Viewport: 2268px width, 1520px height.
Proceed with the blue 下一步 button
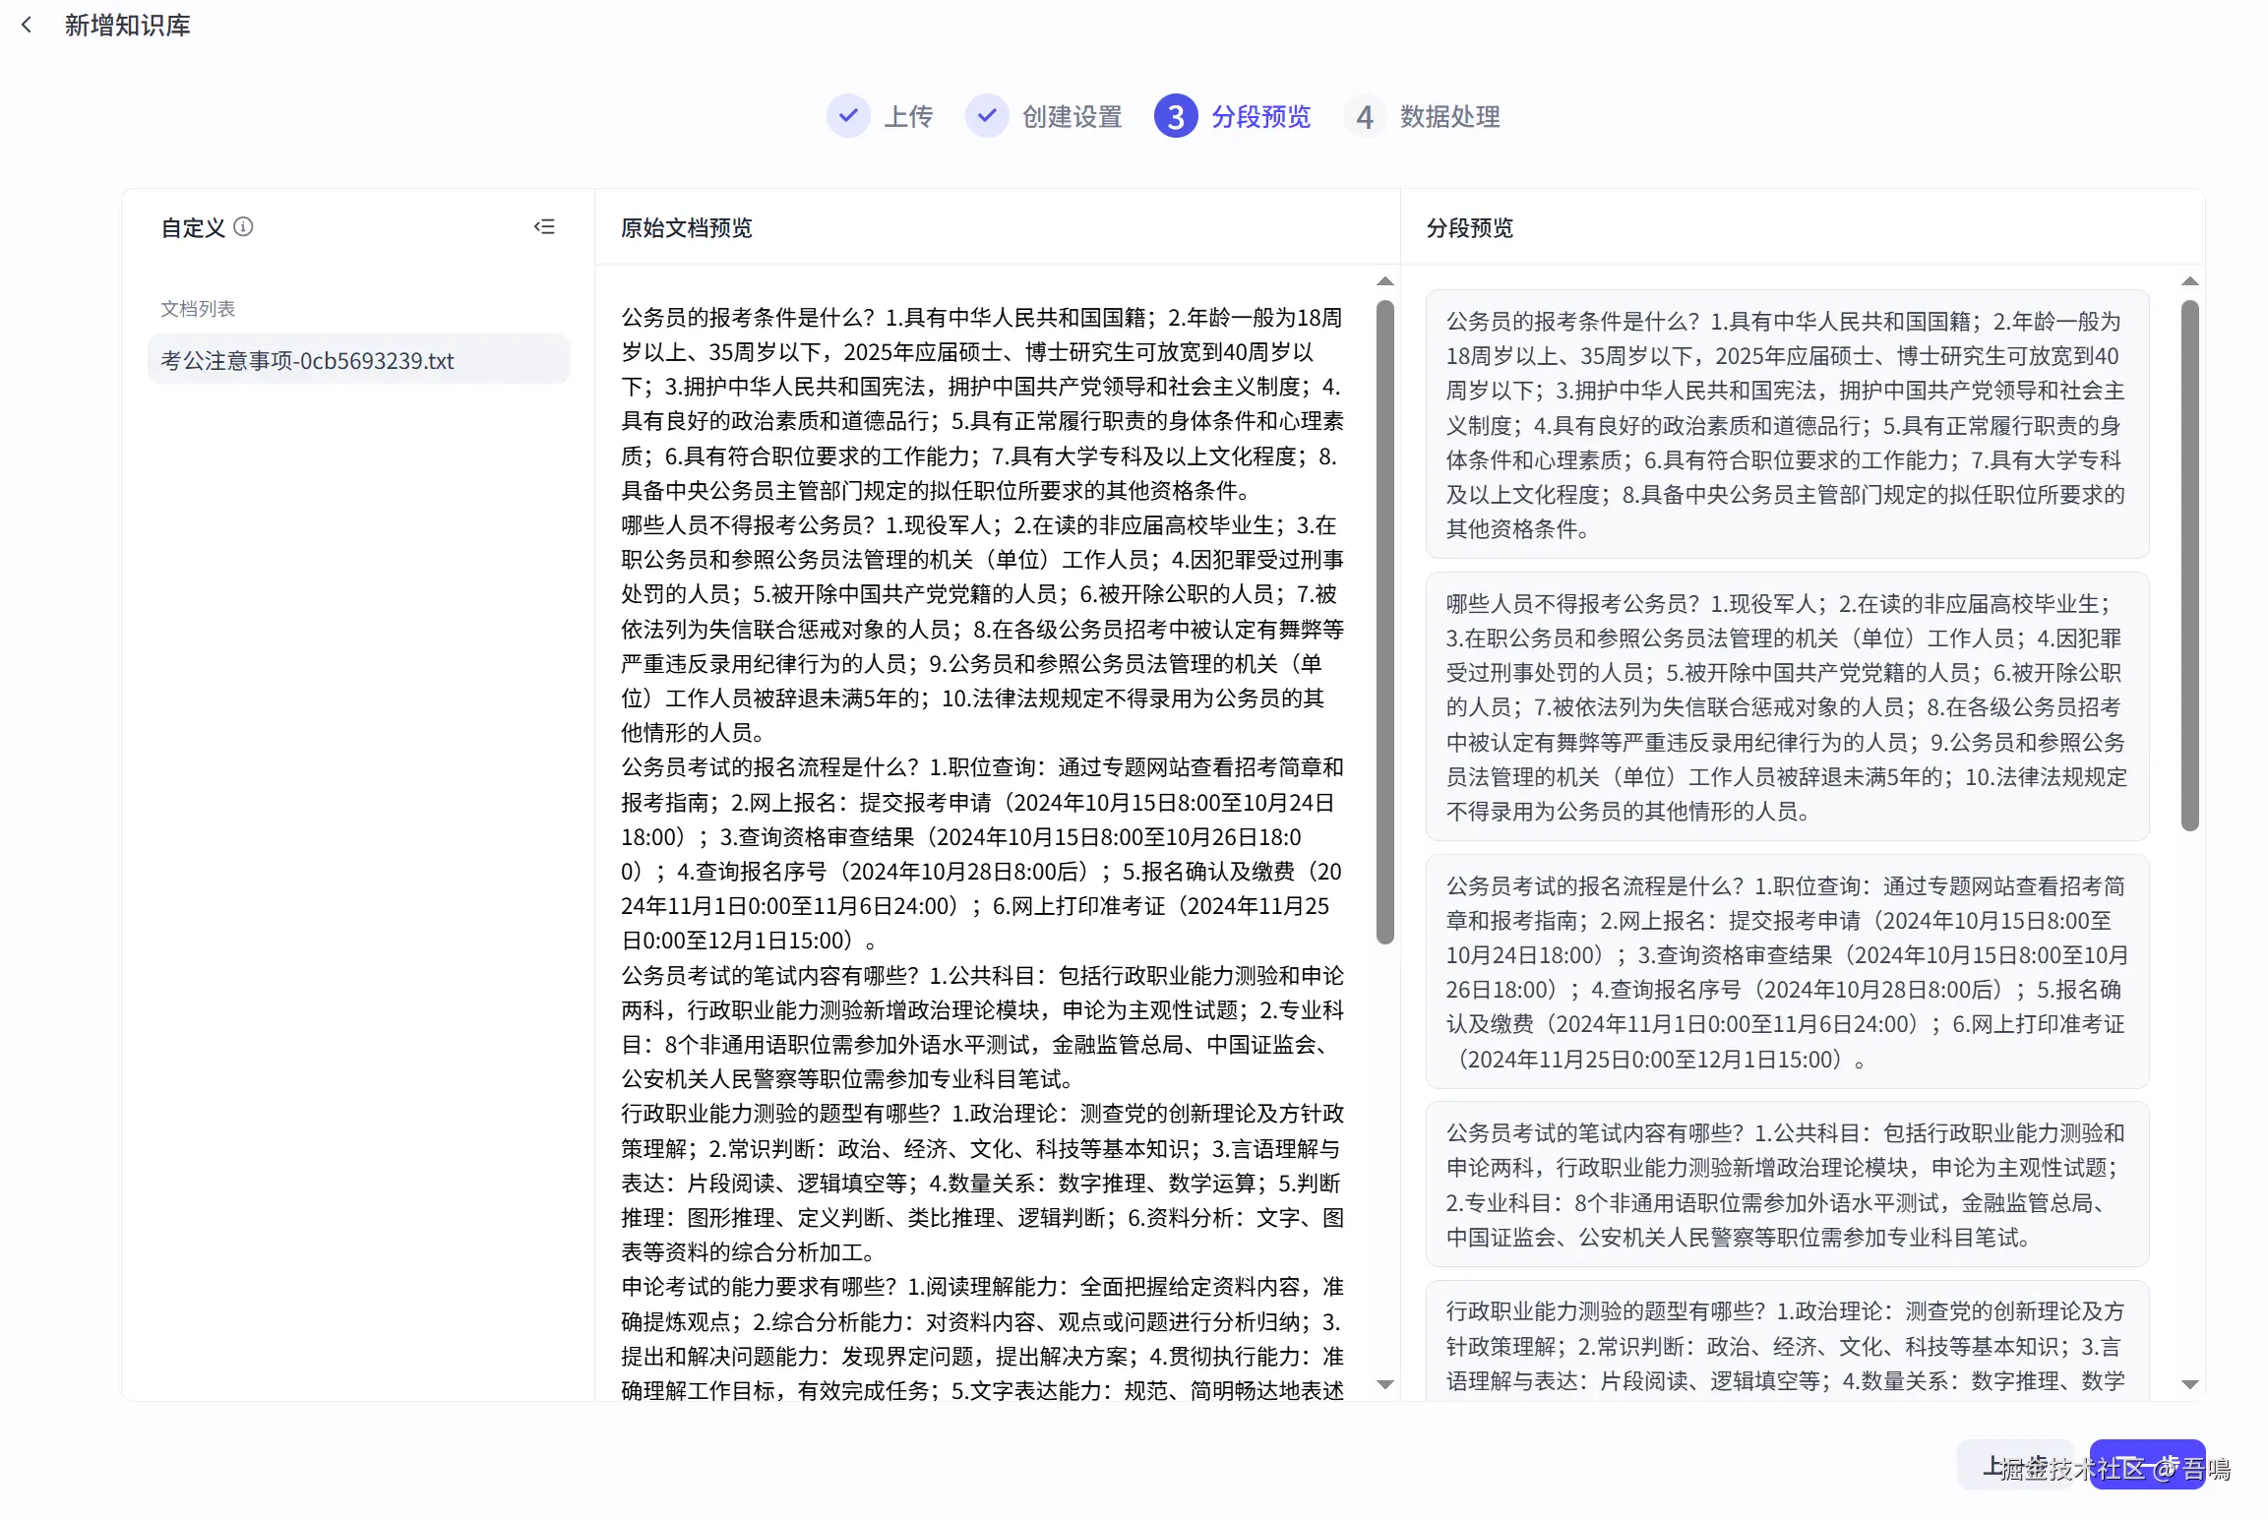(2147, 1466)
